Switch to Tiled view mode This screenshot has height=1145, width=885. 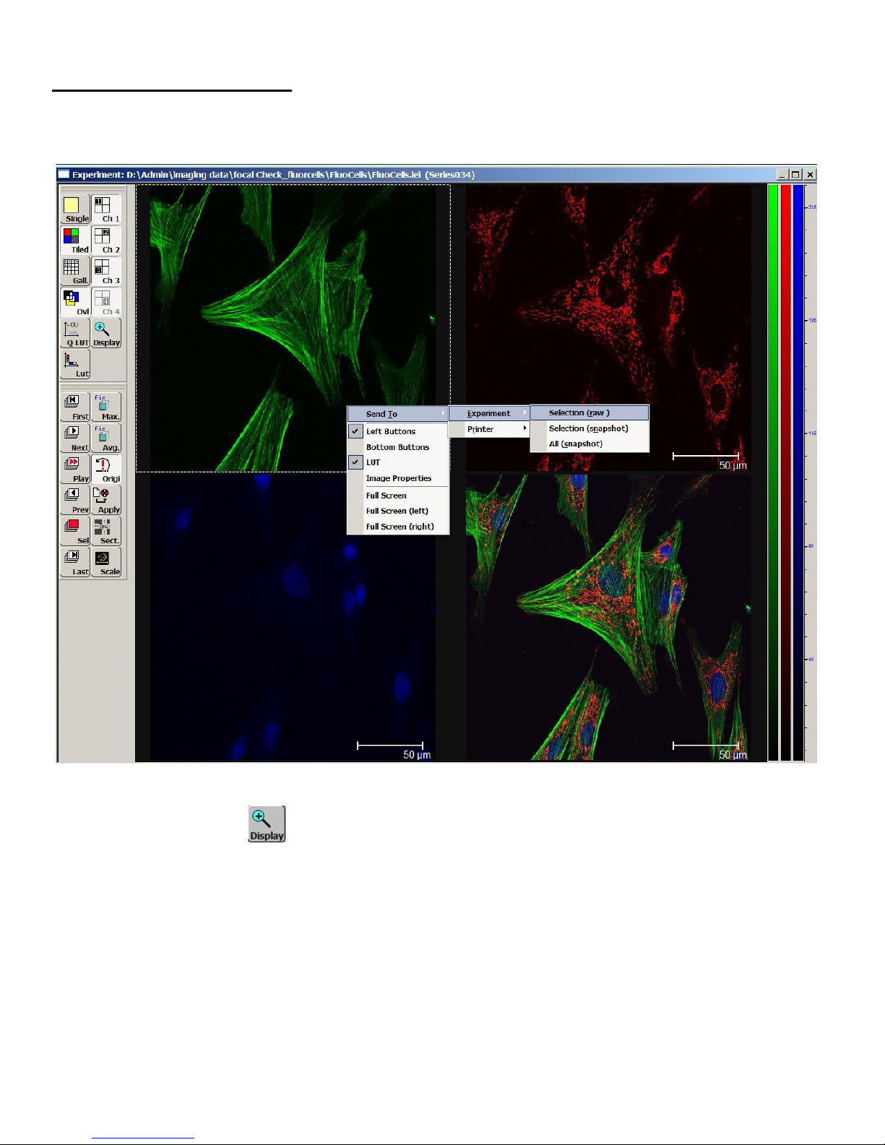[75, 241]
